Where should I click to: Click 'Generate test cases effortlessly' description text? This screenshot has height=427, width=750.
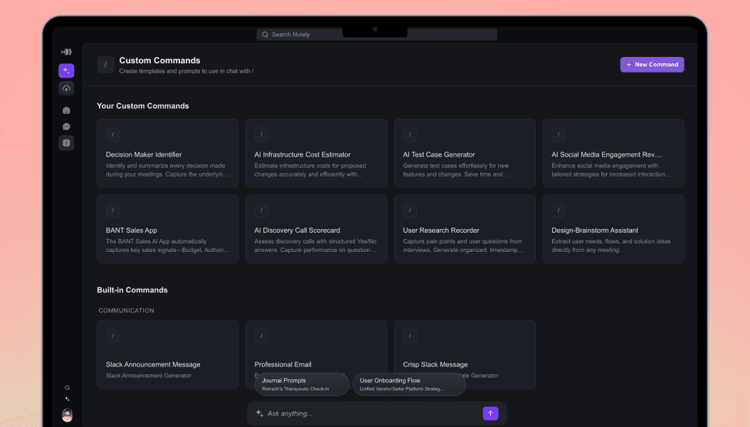(x=455, y=170)
